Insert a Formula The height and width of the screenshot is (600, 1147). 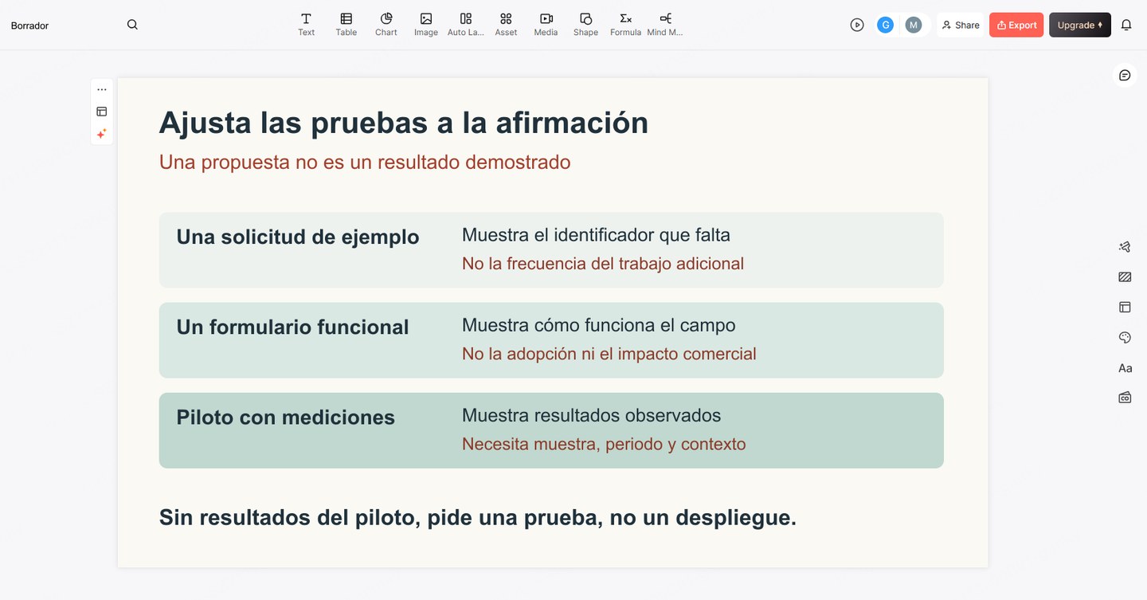(626, 25)
